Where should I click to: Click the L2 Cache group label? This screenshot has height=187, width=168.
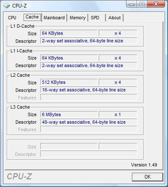pos(20,75)
